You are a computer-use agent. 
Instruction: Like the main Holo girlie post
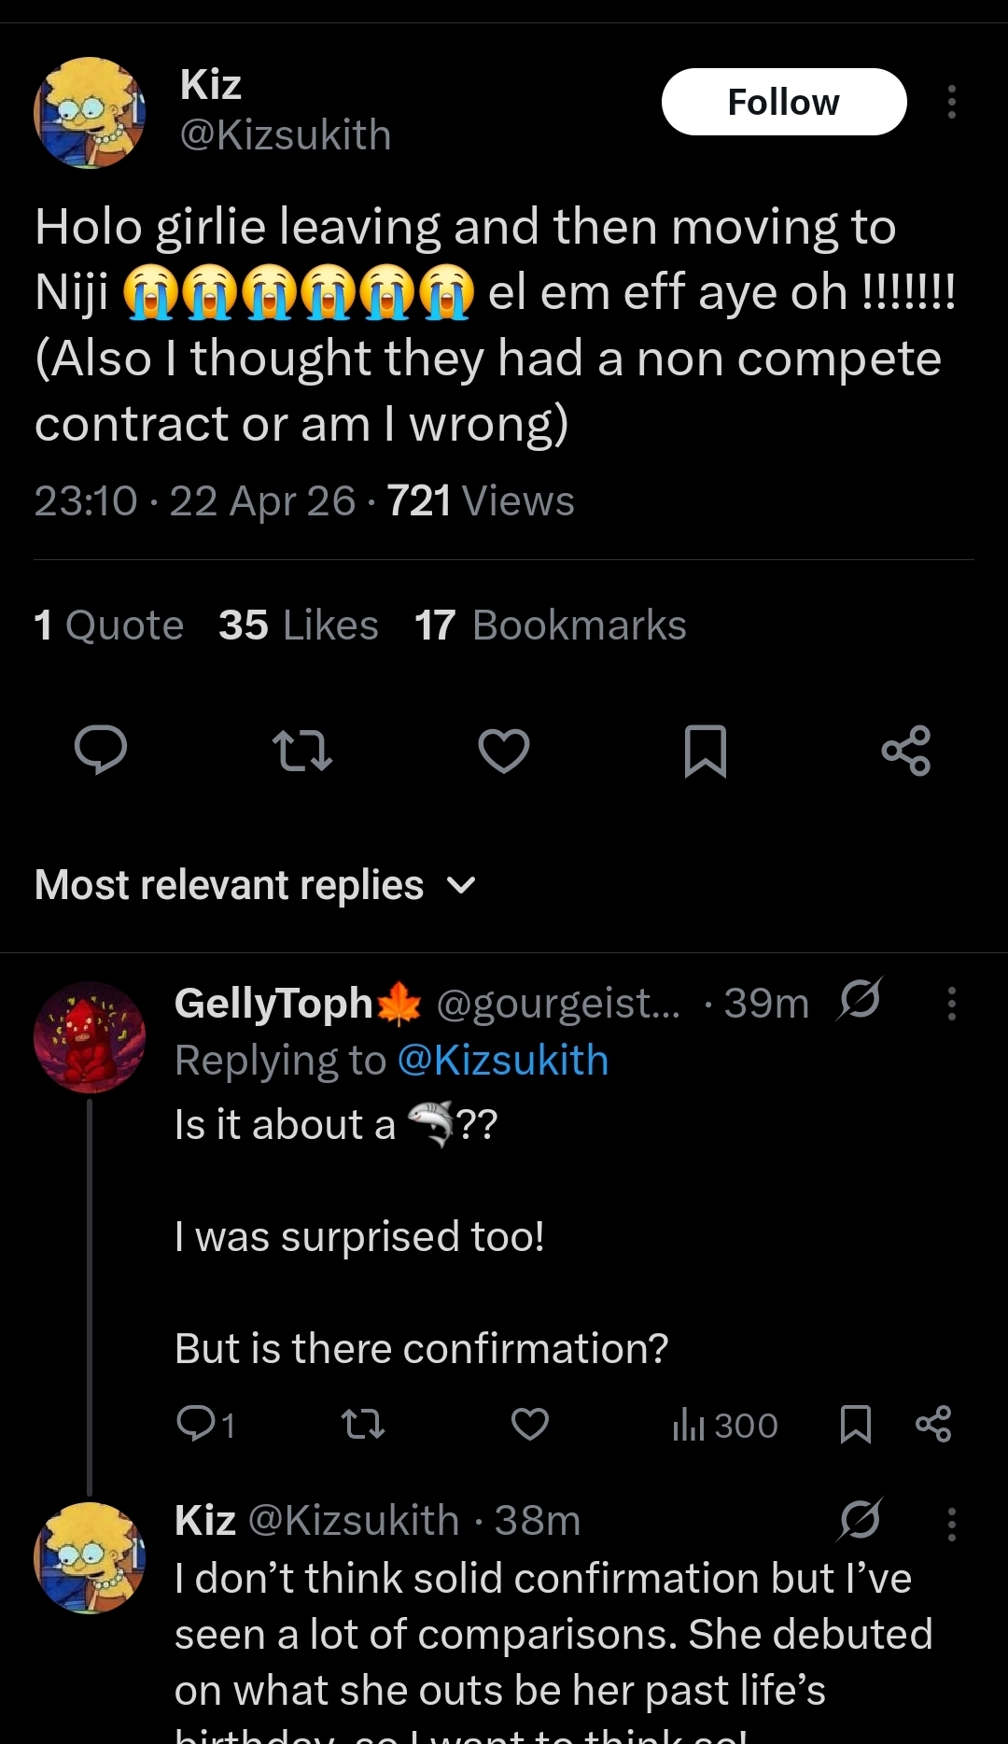point(504,751)
